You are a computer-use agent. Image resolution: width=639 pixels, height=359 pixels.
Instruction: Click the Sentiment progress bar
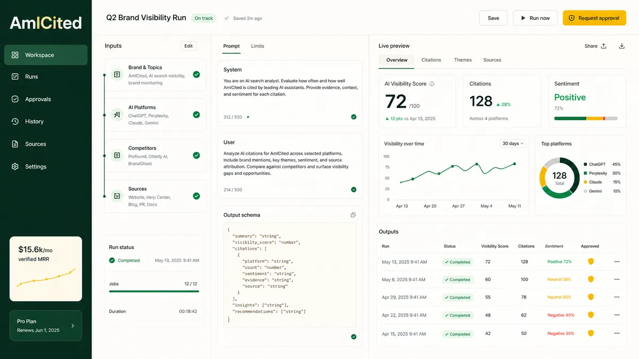(586, 119)
